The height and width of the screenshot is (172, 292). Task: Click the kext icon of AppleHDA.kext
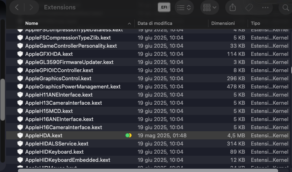[x=20, y=135]
